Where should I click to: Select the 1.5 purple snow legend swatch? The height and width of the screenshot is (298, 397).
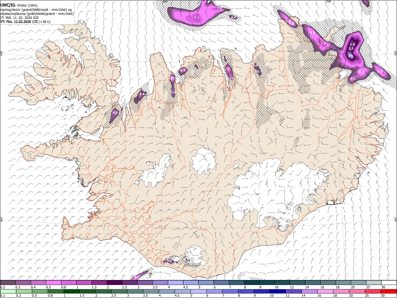click(x=99, y=283)
